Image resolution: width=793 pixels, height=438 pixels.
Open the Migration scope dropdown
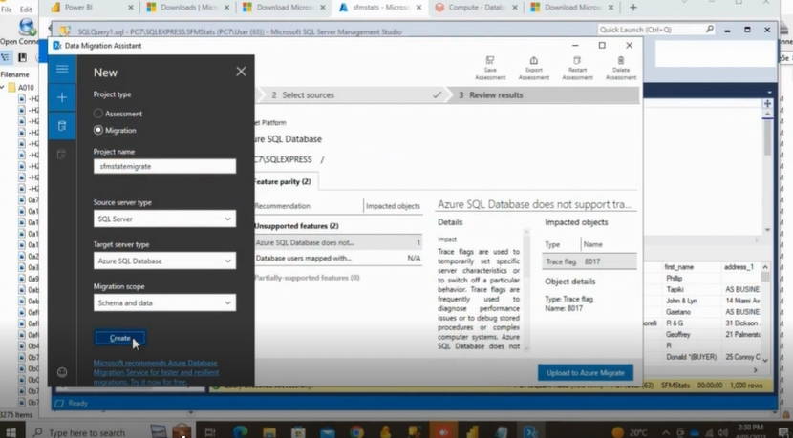(x=164, y=302)
